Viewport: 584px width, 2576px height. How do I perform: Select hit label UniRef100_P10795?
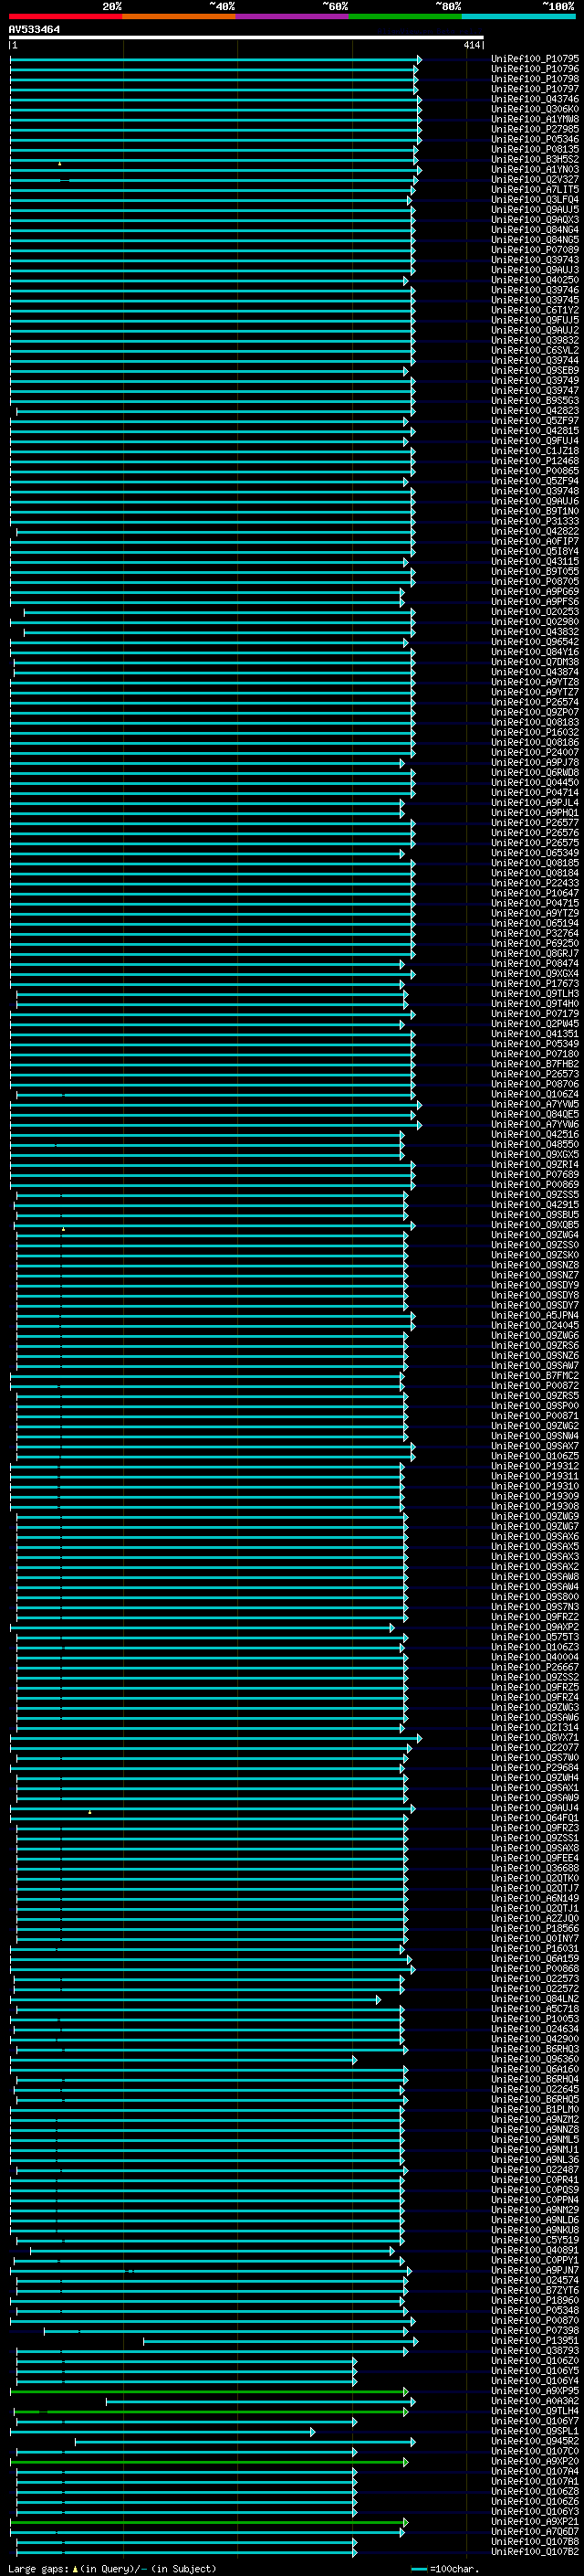[x=535, y=59]
